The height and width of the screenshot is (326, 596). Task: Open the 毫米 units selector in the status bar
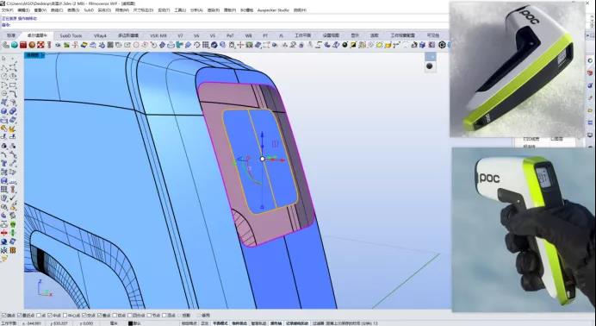(x=114, y=323)
